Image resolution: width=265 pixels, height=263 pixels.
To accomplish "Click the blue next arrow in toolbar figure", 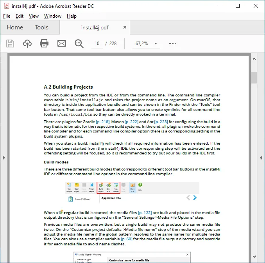I will click(195, 198).
